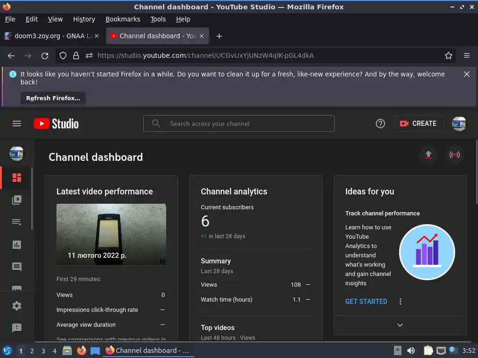Switch to workspace 2 in taskbar
This screenshot has height=358, width=478.
coord(32,351)
